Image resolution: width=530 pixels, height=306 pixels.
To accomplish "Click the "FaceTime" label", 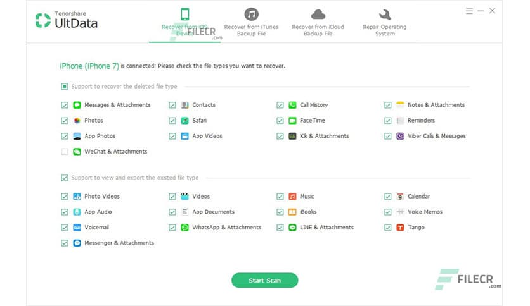I will tap(313, 121).
